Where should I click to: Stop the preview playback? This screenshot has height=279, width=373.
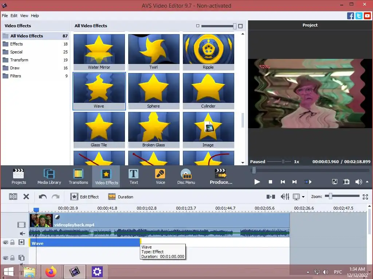[270, 182]
